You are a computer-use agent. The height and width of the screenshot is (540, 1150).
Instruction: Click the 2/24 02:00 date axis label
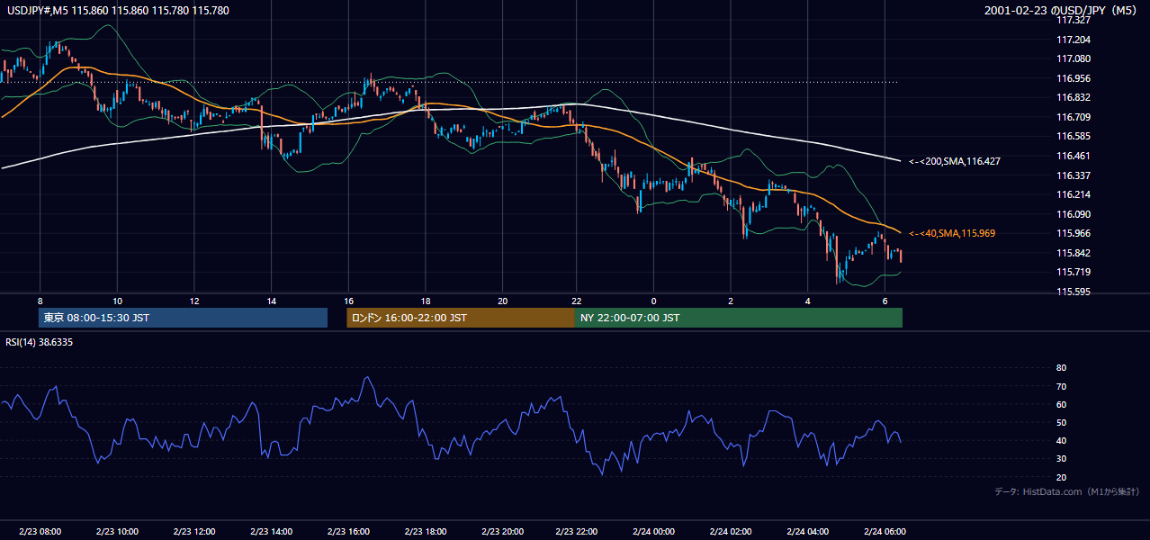click(730, 532)
